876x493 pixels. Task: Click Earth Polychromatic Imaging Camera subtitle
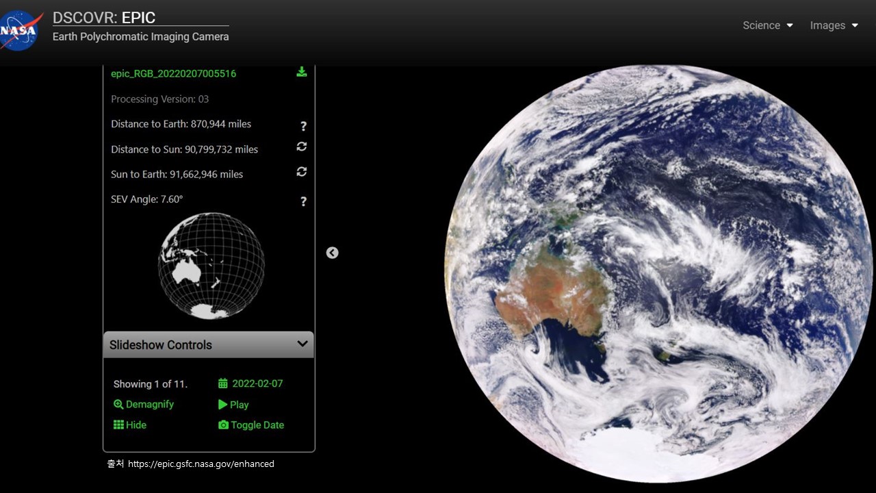141,36
